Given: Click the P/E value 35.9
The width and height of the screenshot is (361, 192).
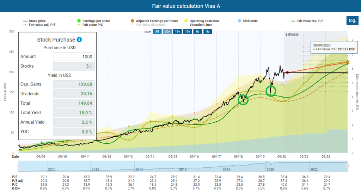Looking at the screenshot, I should tap(109, 177).
